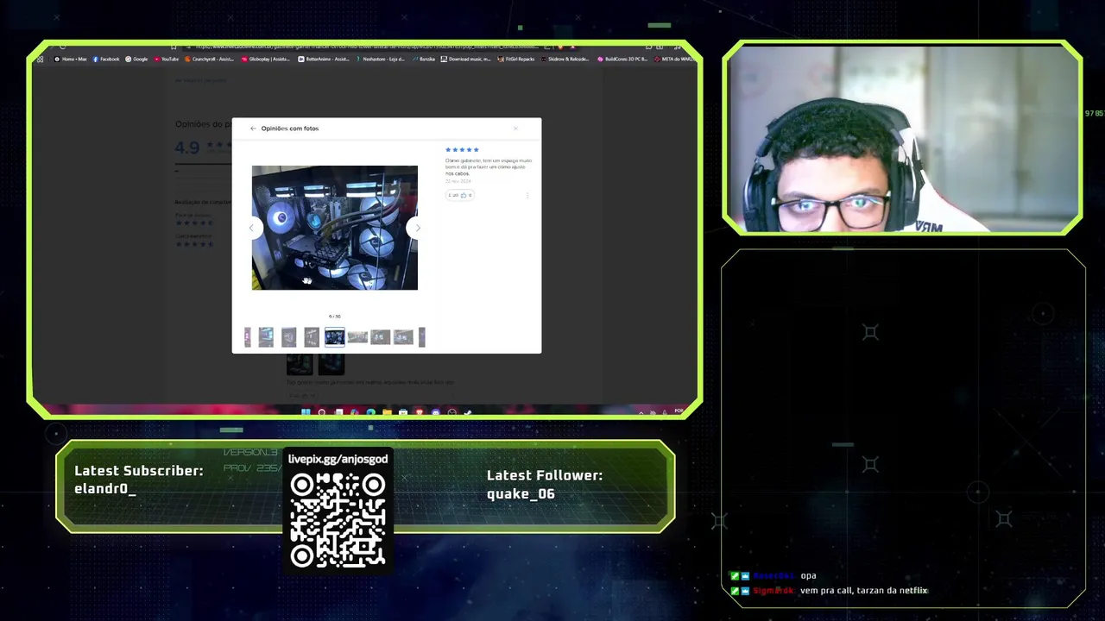This screenshot has height=621, width=1105.
Task: Open the Home - Max bookmark
Action: pos(71,60)
